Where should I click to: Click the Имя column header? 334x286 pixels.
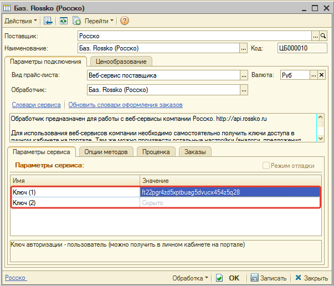pyautogui.click(x=75, y=181)
